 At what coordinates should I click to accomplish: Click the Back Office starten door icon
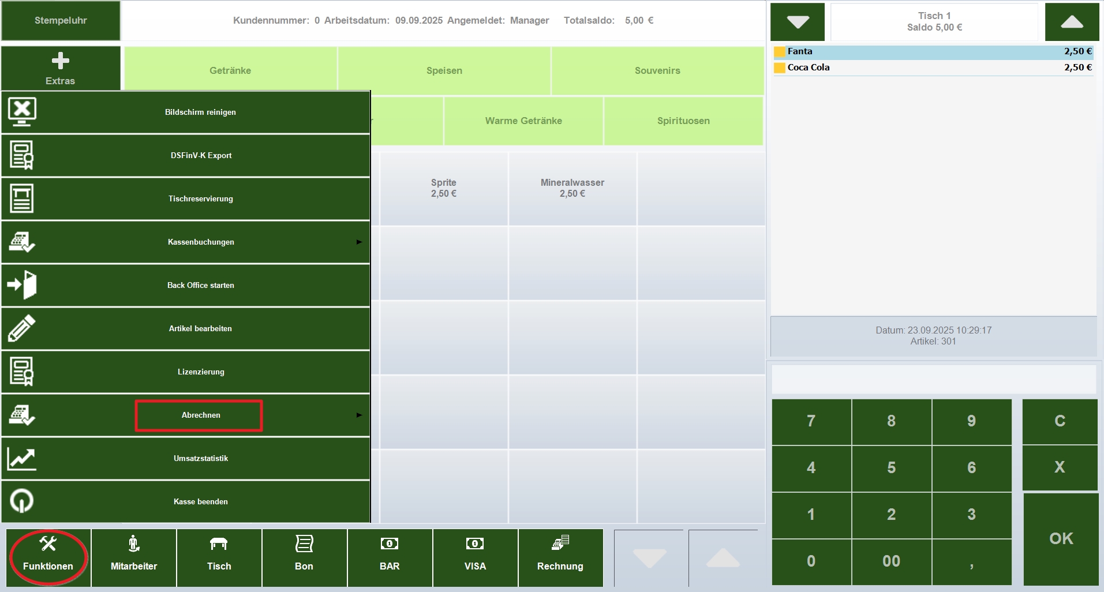pos(22,285)
